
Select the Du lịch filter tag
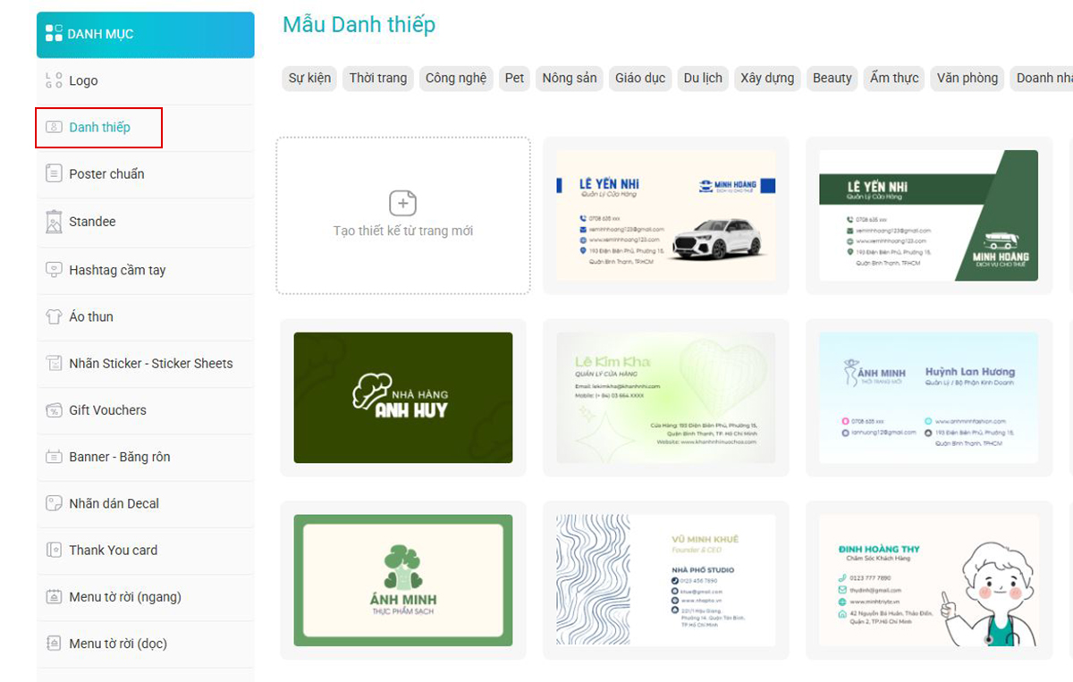tap(703, 78)
